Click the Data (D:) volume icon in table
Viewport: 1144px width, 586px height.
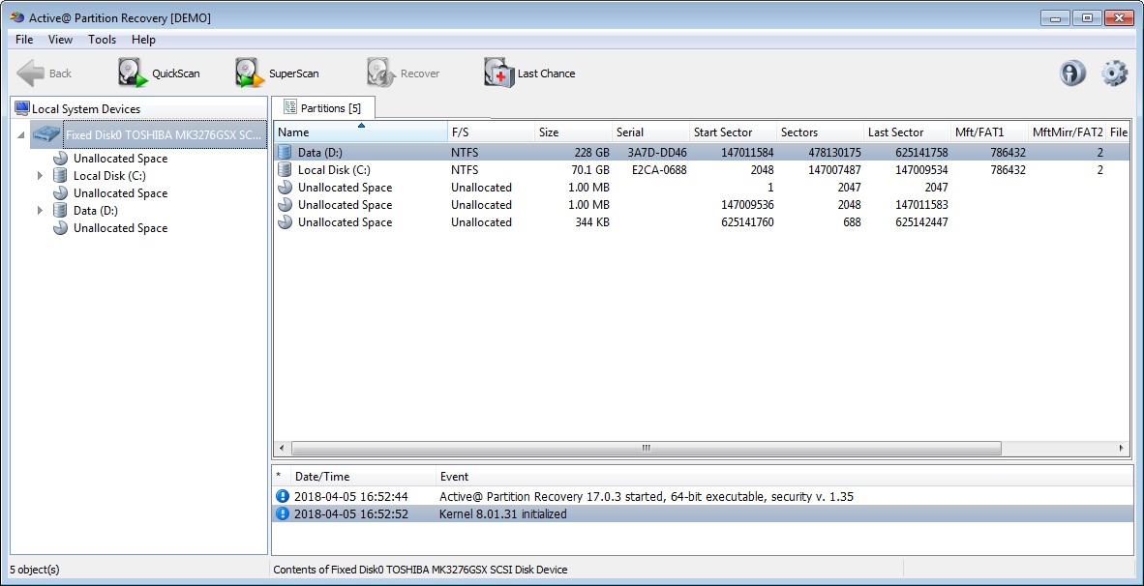[x=285, y=153]
